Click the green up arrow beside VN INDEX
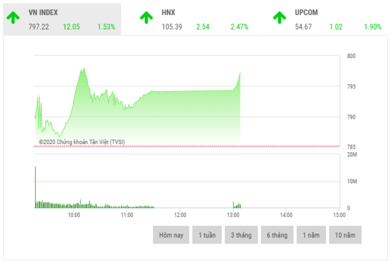 [12, 17]
